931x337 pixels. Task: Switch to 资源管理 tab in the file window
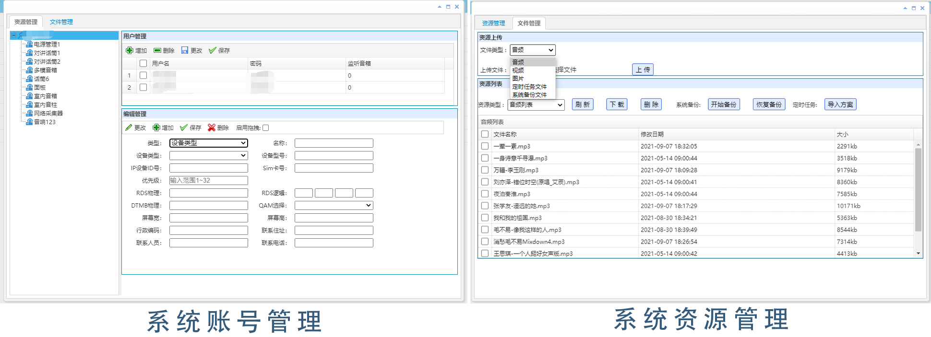(x=494, y=23)
